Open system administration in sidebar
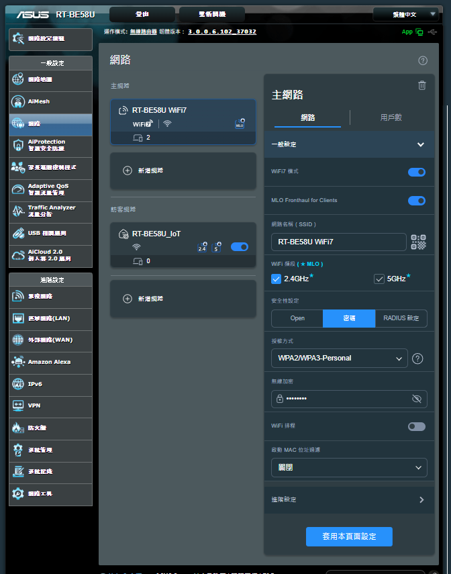 [50, 450]
